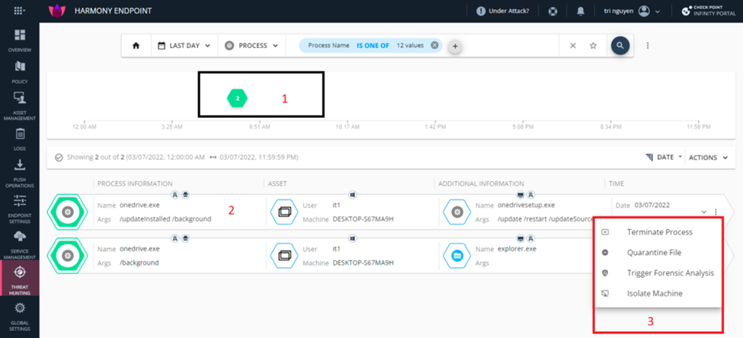
Task: Click /updateInstalled /background args text
Action: [x=165, y=219]
